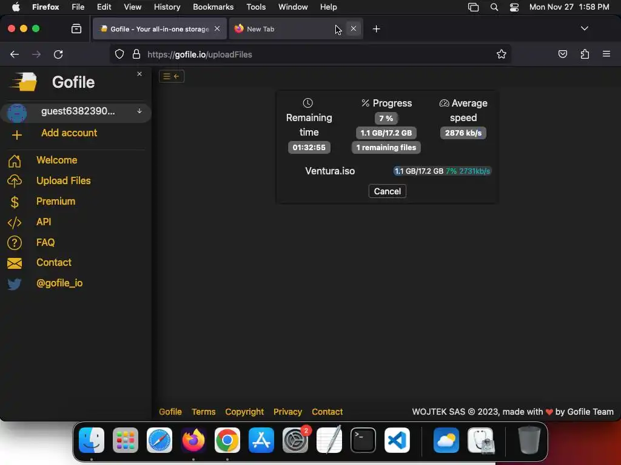The width and height of the screenshot is (621, 465).
Task: Go to the Welcome page link
Action: point(56,160)
